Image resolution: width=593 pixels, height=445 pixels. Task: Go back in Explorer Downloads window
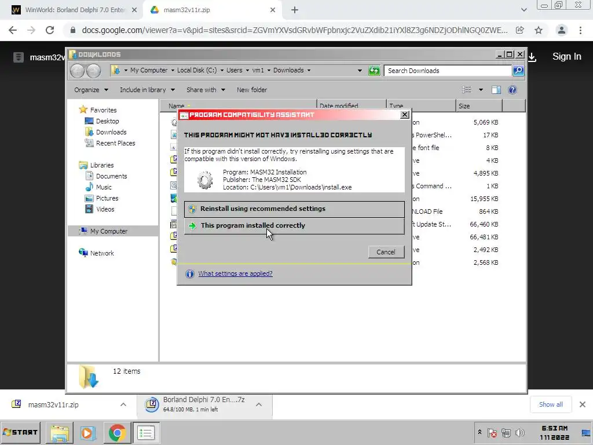(x=77, y=70)
